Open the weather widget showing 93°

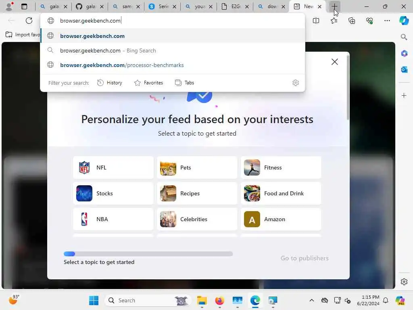tap(14, 300)
